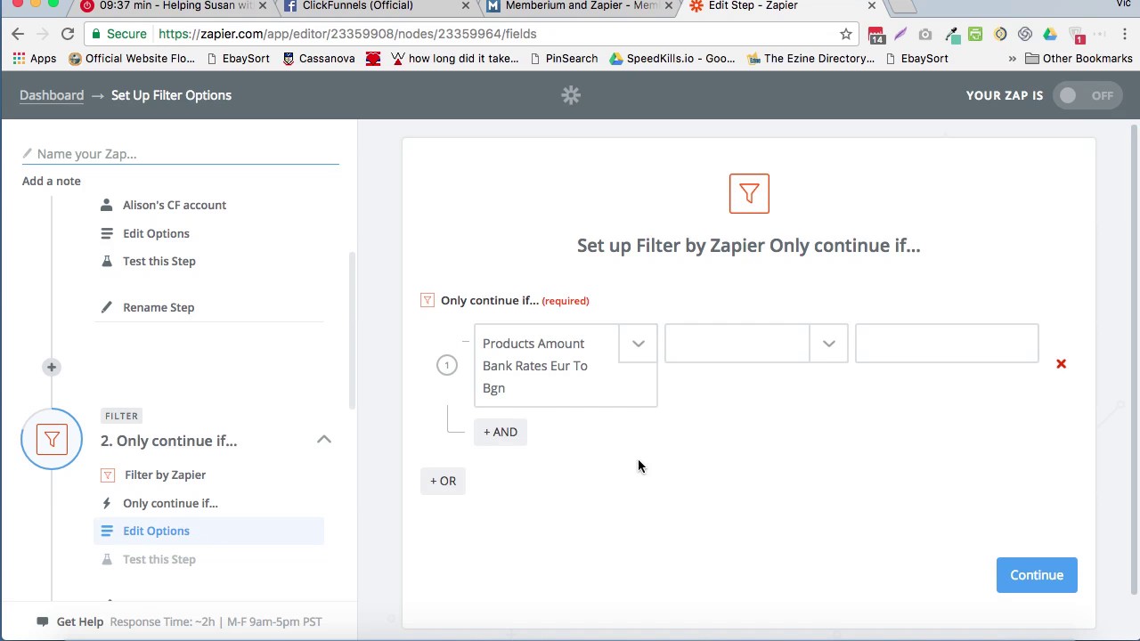Click the Name your Zap field
Viewport: 1140px width, 641px height.
(x=181, y=154)
